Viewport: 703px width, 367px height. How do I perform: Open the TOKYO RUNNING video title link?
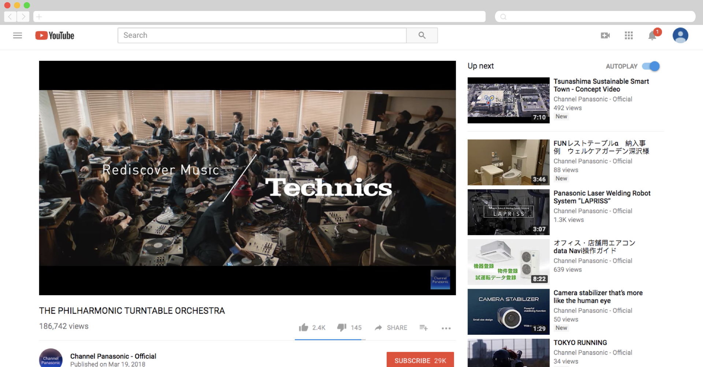(580, 342)
